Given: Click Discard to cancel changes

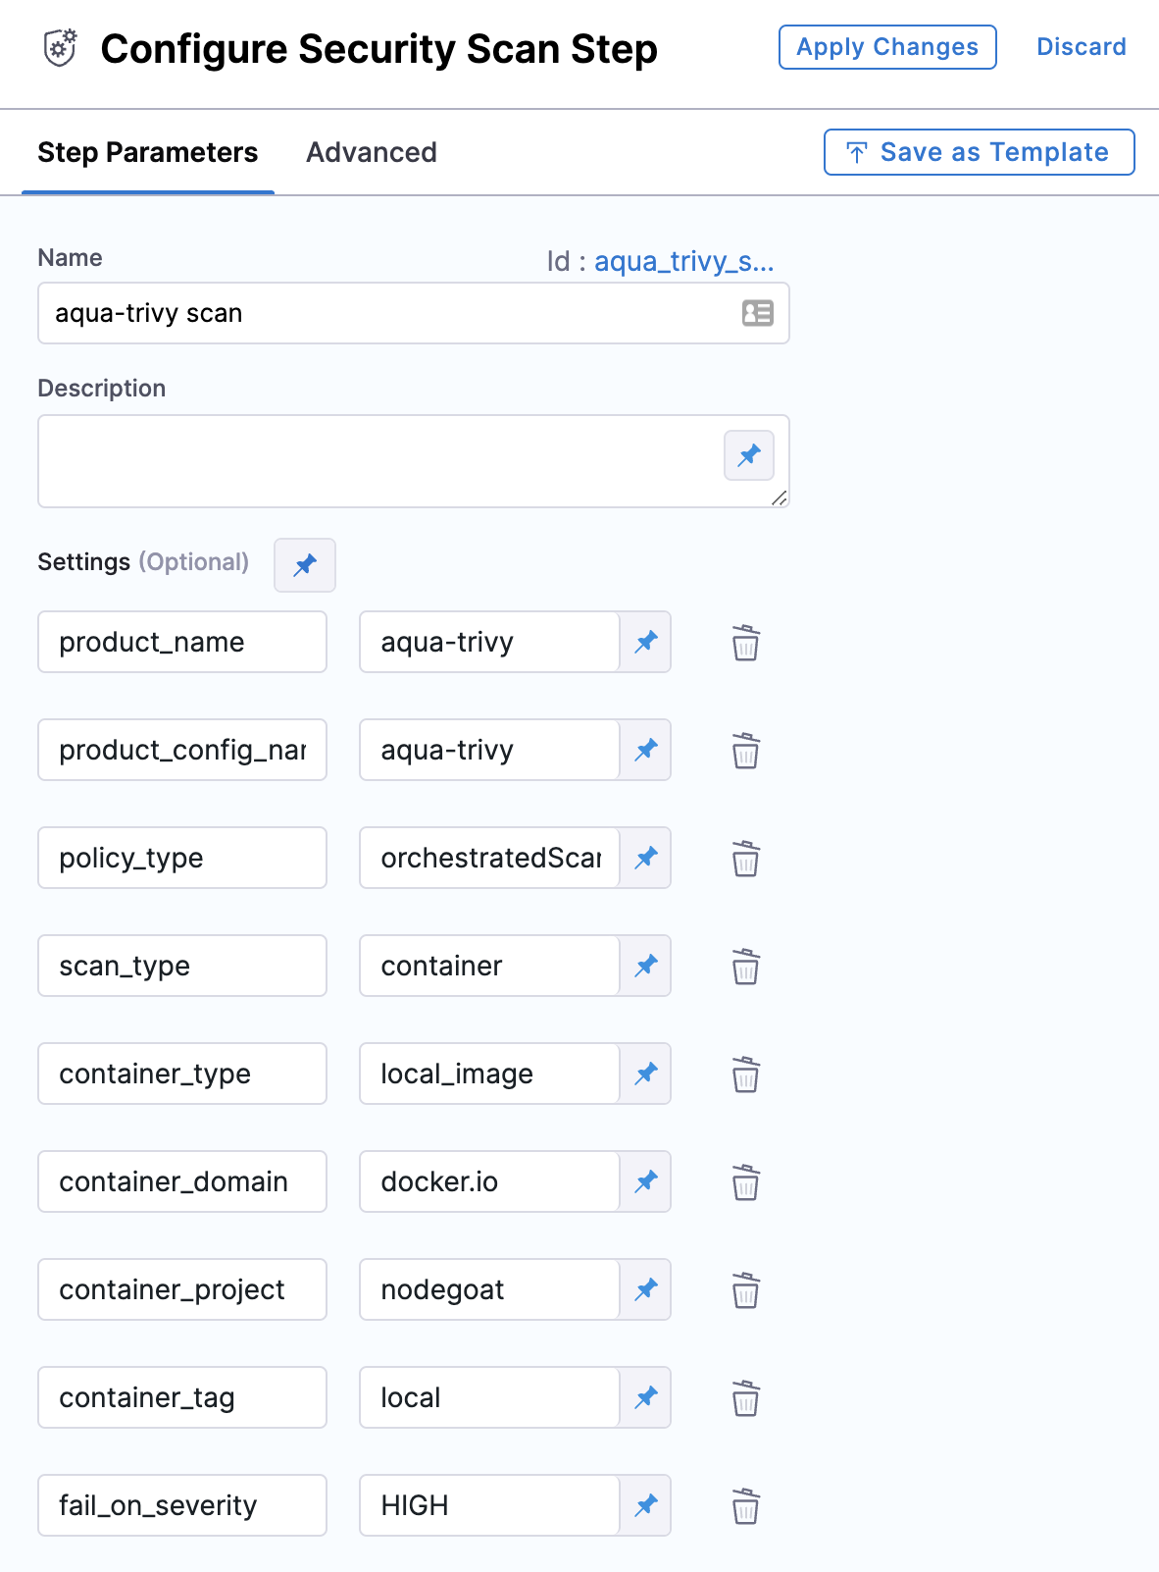Looking at the screenshot, I should 1082,47.
